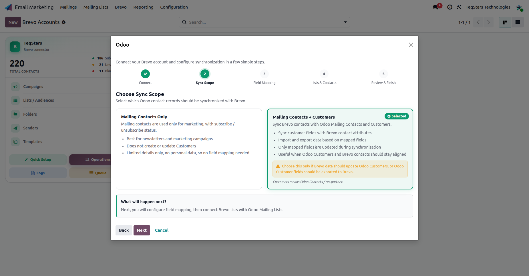Click the Next button

click(142, 230)
